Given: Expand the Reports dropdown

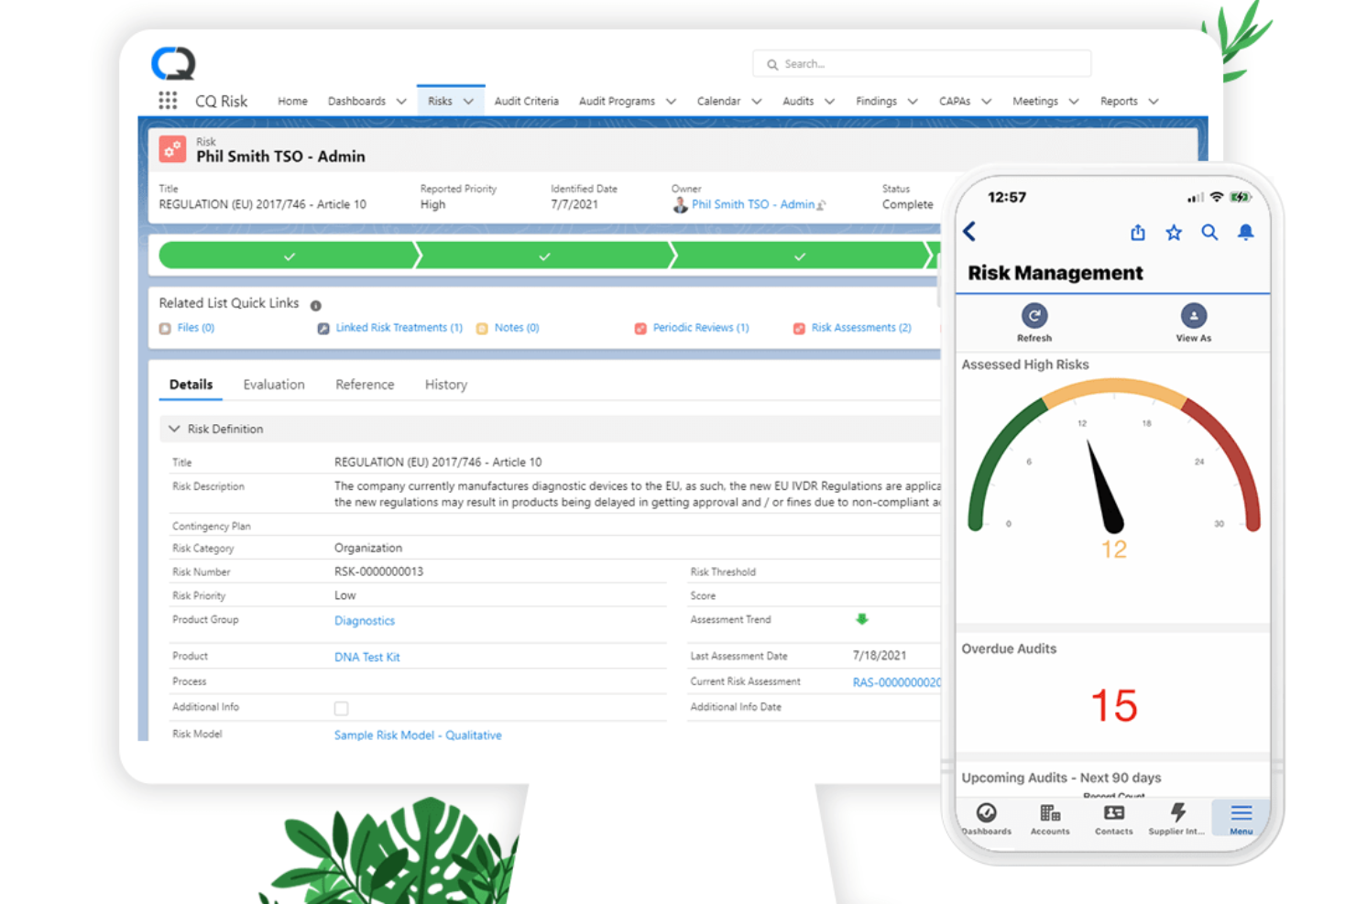Looking at the screenshot, I should click(x=1128, y=101).
